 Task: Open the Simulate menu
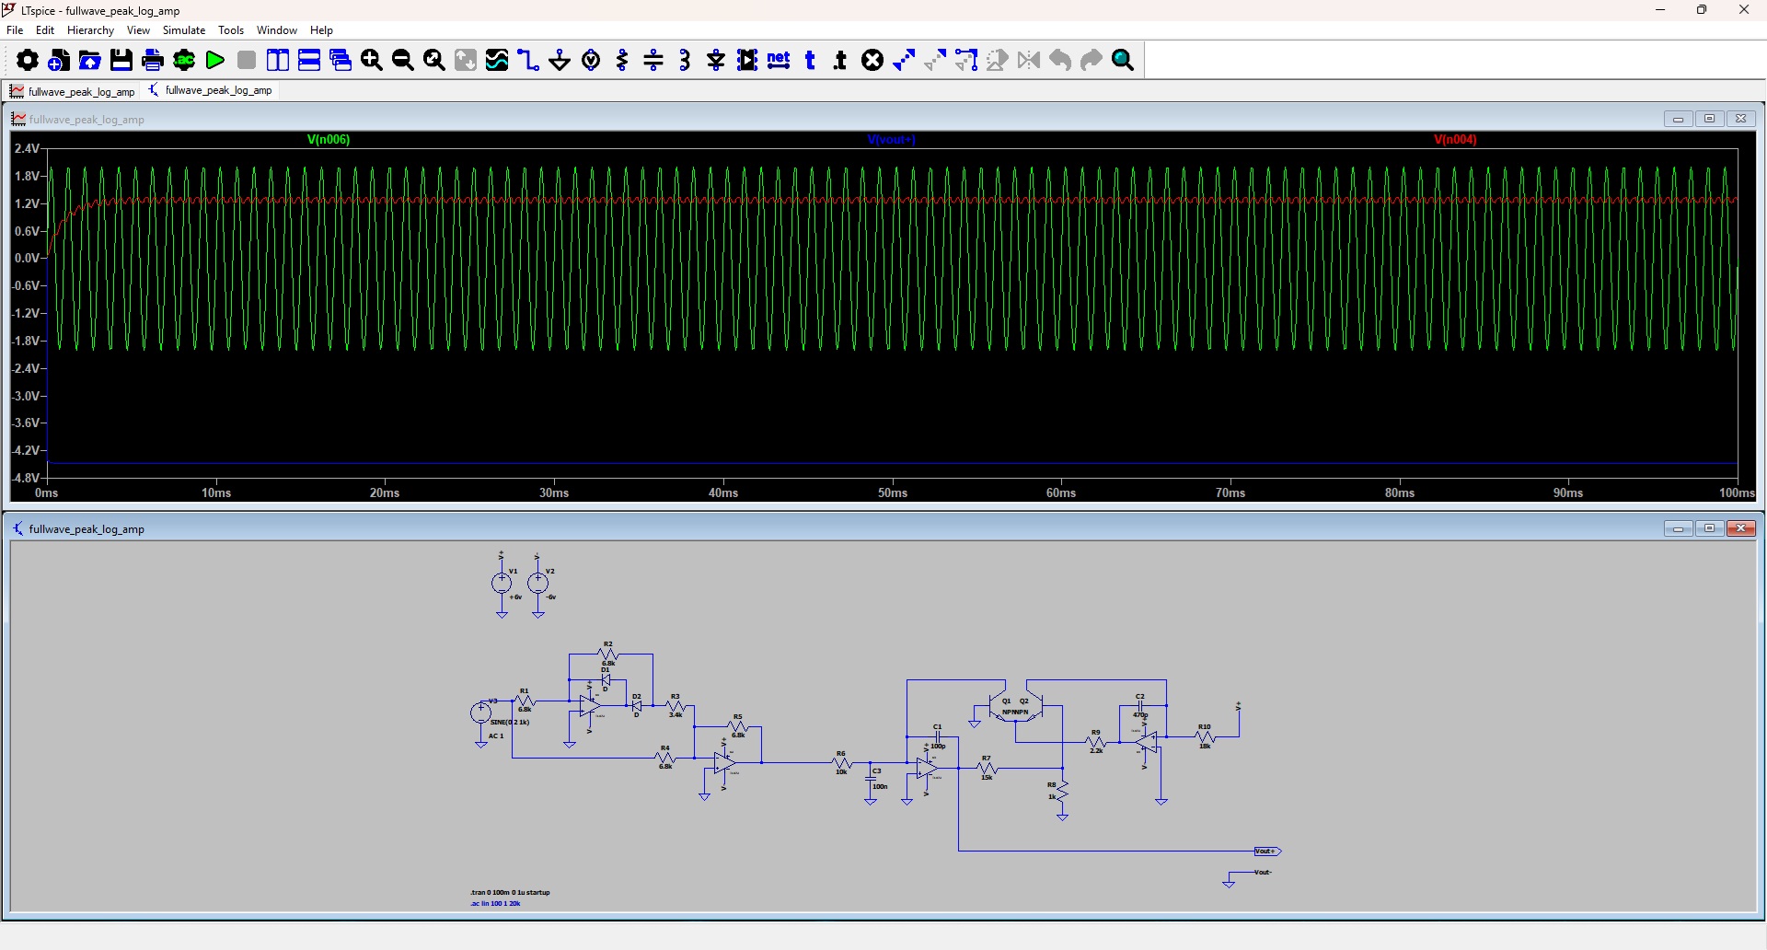(184, 30)
